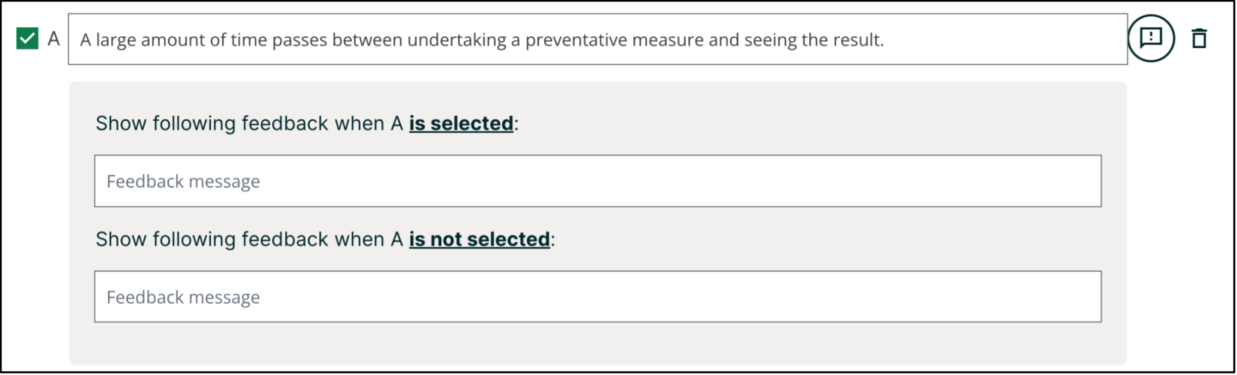1237x375 pixels.
Task: Delete option A with the trash icon
Action: click(1199, 39)
